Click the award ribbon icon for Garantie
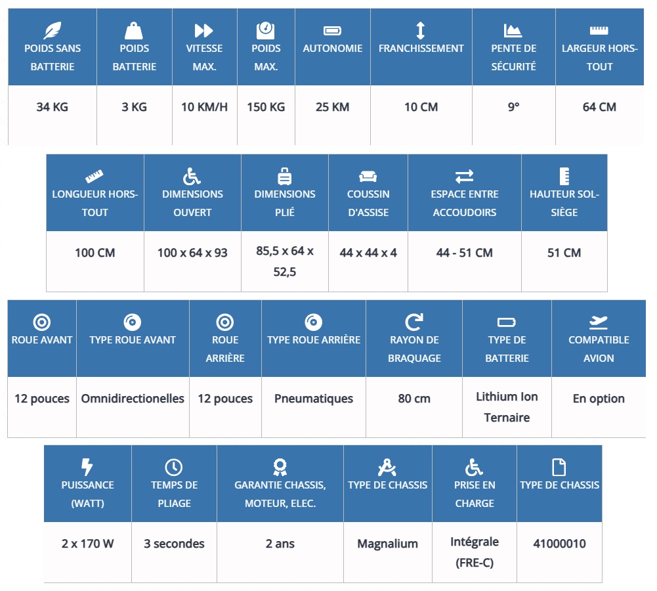Viewport: 657px width, 591px height. click(280, 467)
